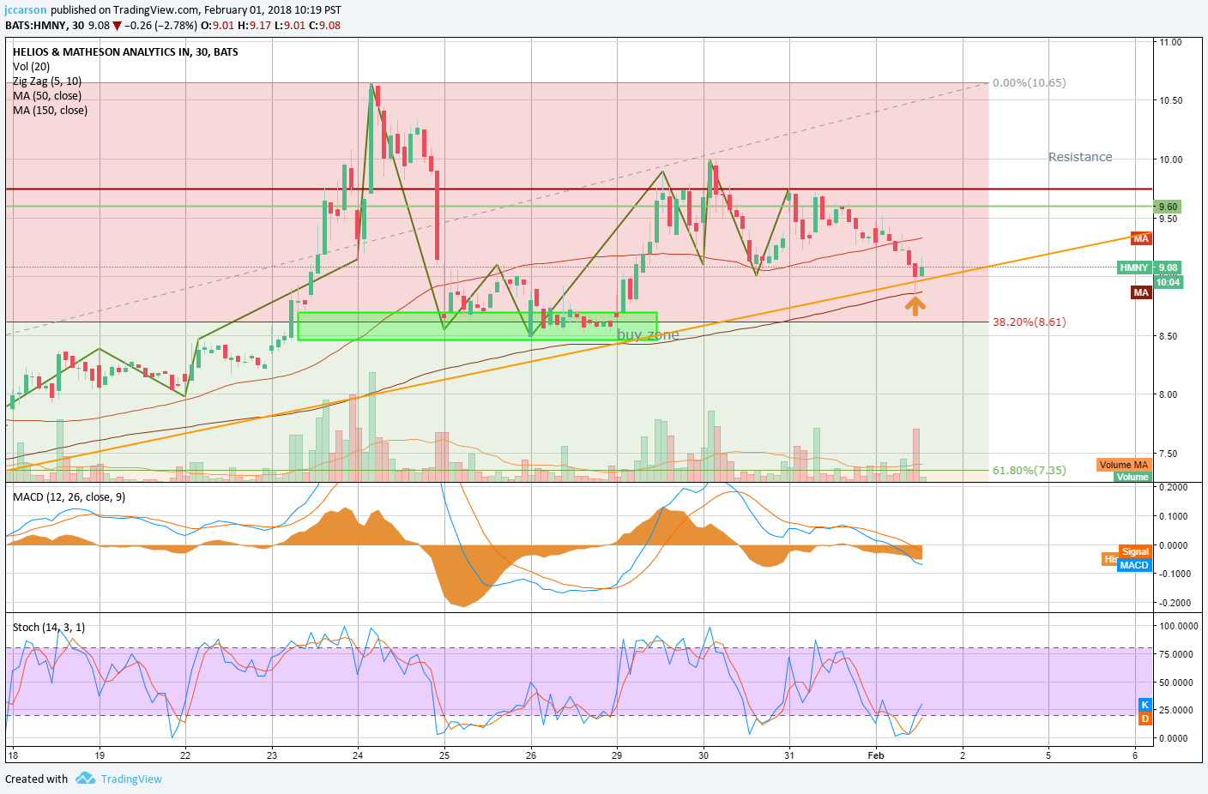Click the BATS:HMNY, 30 symbol header
The image size is (1208, 794).
(45, 25)
